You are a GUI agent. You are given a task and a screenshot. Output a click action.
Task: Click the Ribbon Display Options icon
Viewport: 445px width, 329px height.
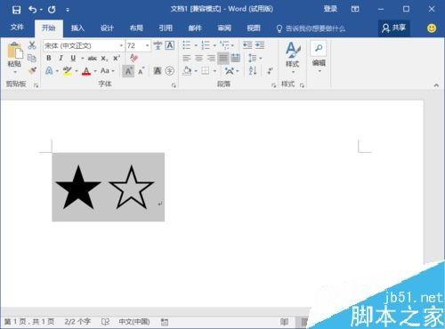coord(355,9)
